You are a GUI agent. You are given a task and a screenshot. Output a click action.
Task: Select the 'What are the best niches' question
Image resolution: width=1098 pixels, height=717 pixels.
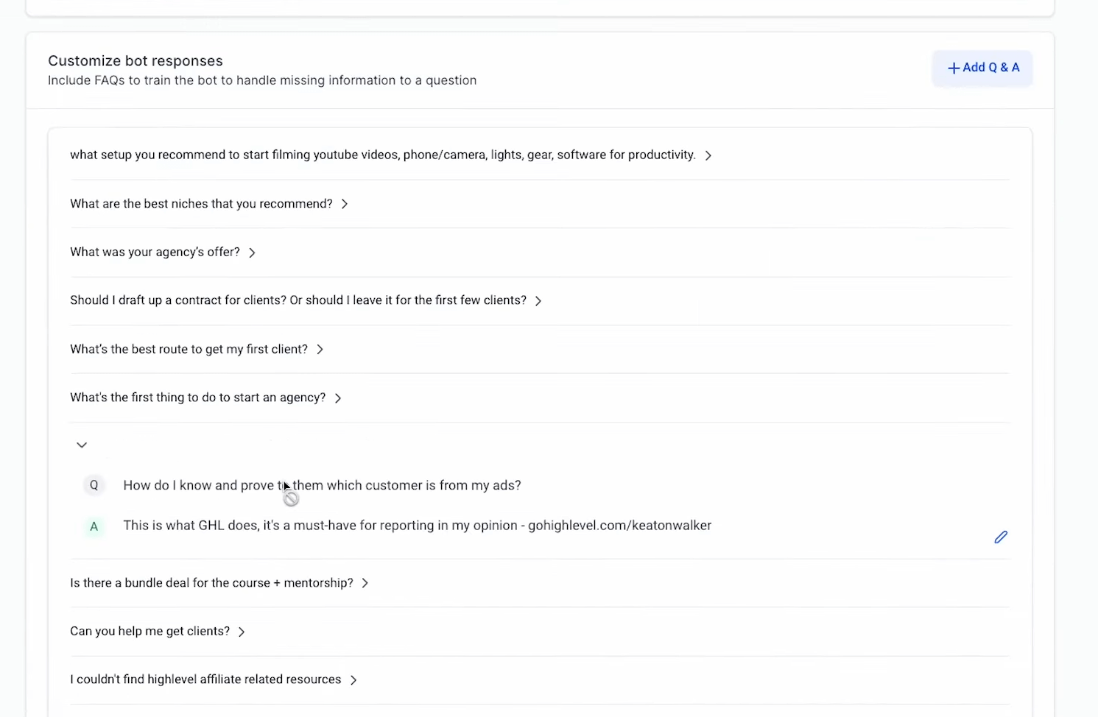pyautogui.click(x=201, y=204)
